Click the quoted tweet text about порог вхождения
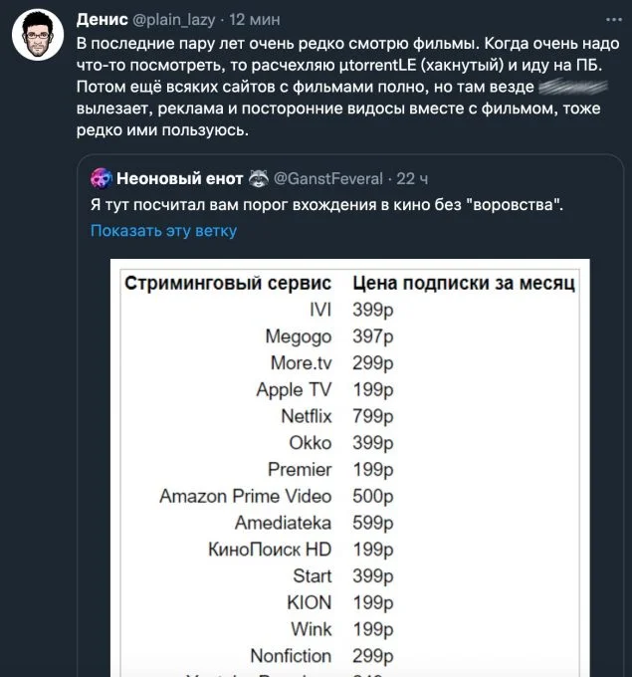This screenshot has width=632, height=677. tap(326, 204)
